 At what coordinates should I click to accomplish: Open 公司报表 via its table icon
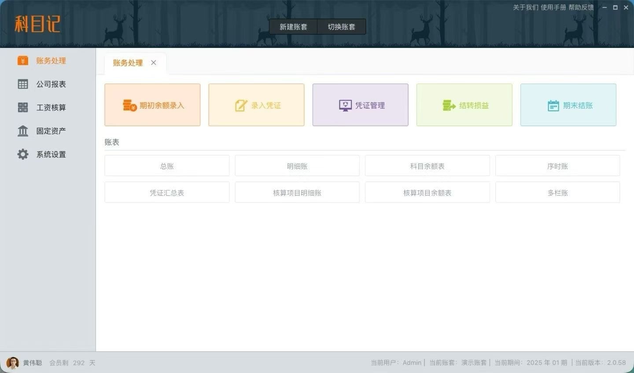tap(23, 84)
